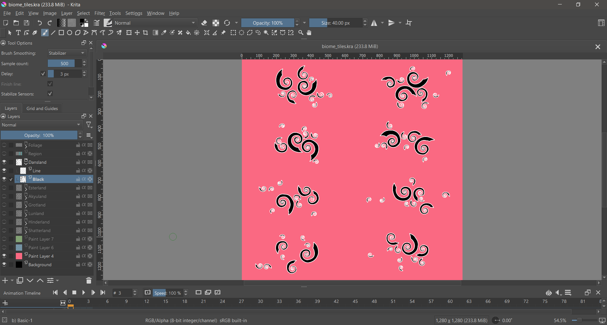The width and height of the screenshot is (607, 325).
Task: Select the Crop tool
Action: [x=145, y=33]
